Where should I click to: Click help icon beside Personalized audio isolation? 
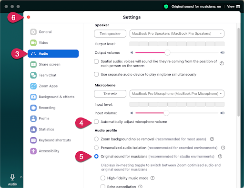click(223, 148)
